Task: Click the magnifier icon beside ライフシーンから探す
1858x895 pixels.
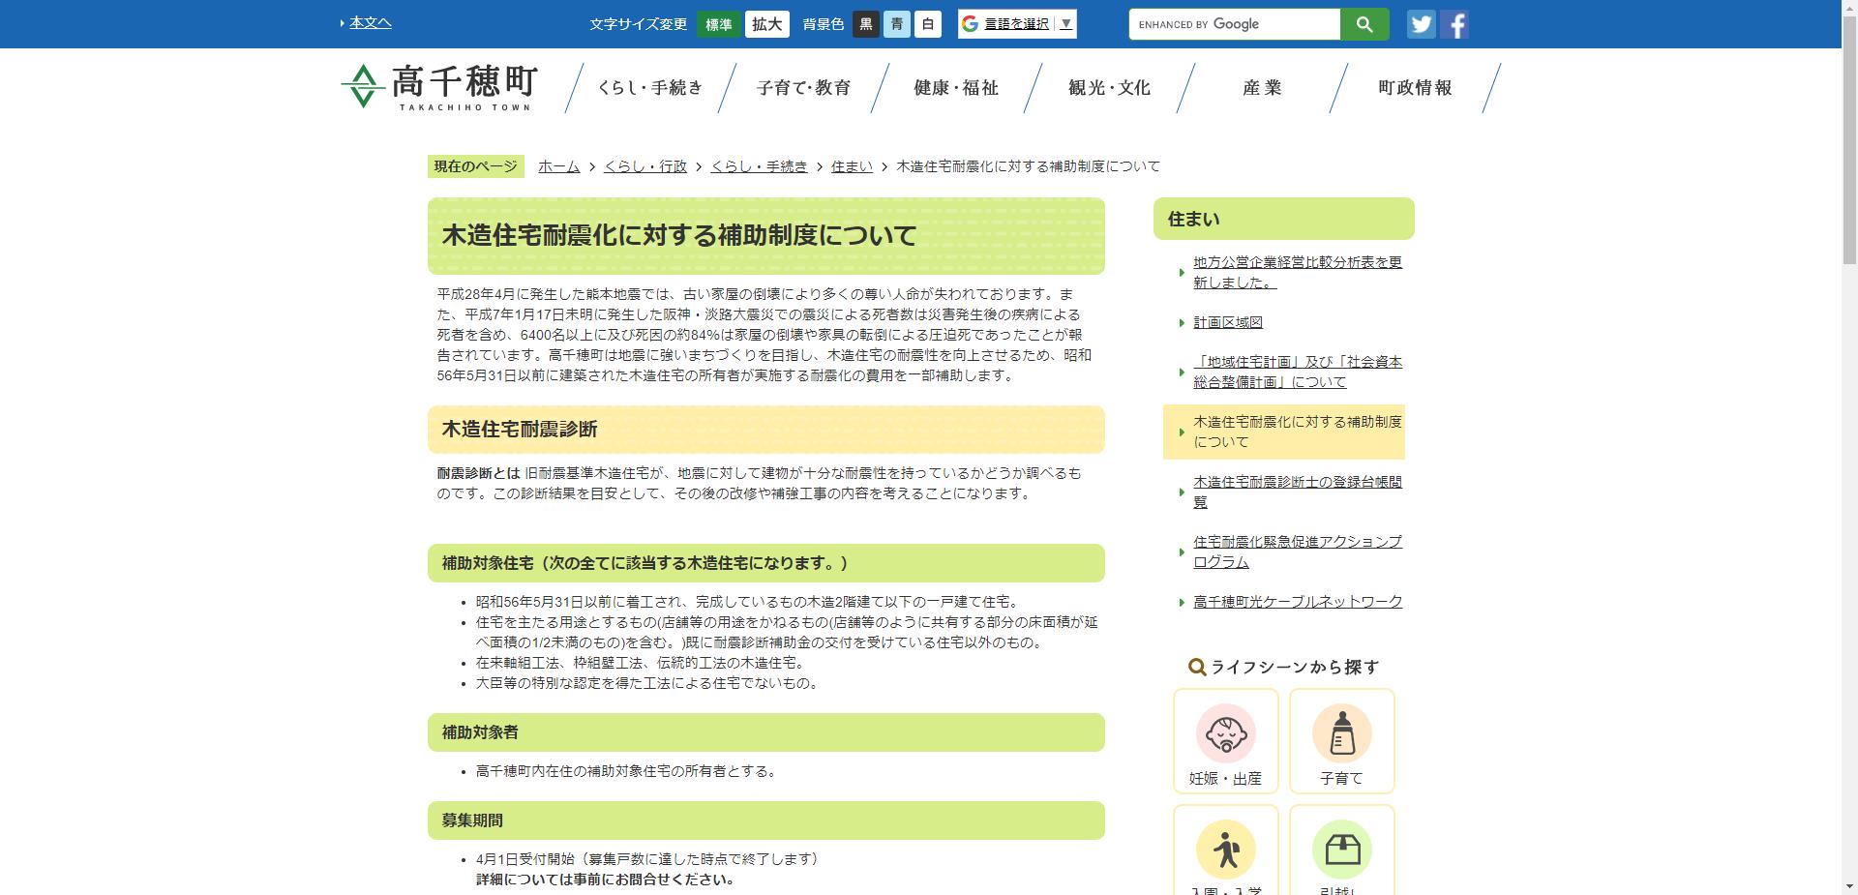Action: (1195, 666)
